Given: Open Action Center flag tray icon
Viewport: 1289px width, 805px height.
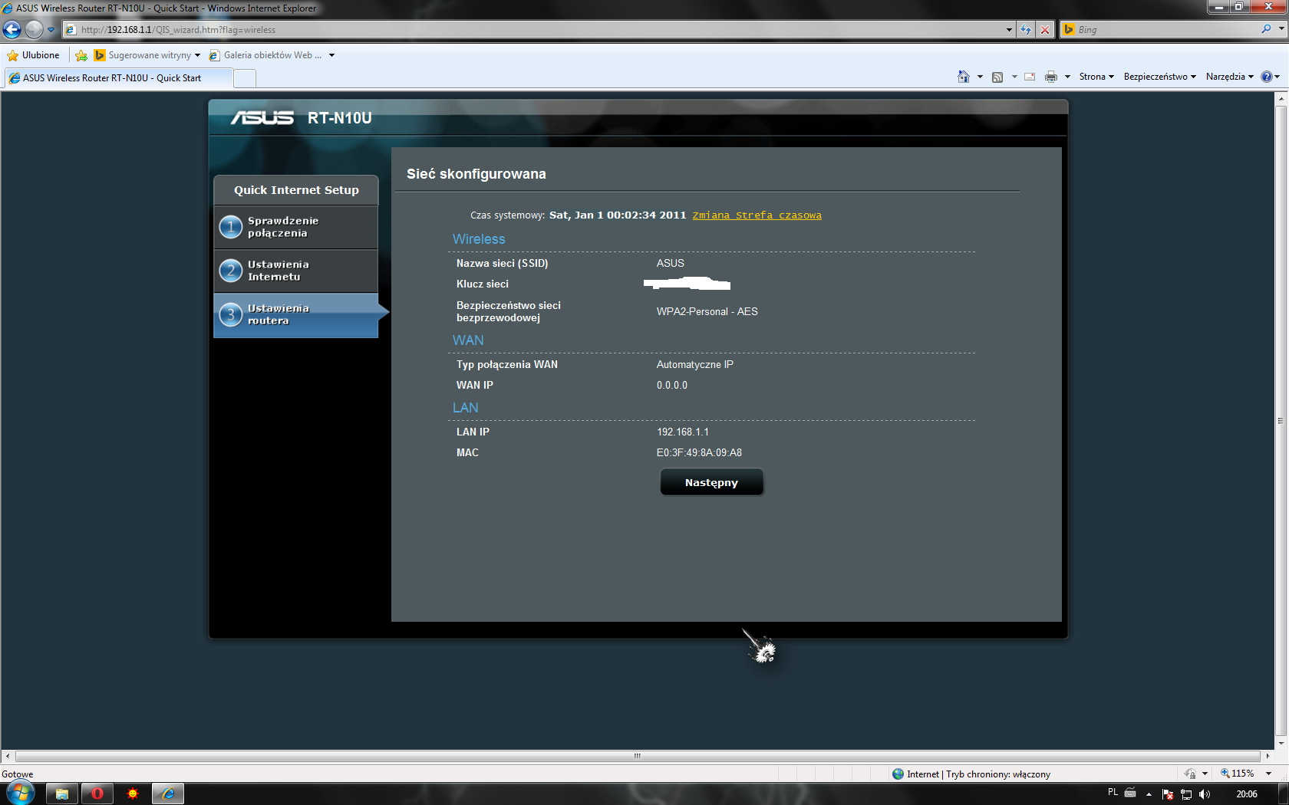Looking at the screenshot, I should click(1168, 794).
